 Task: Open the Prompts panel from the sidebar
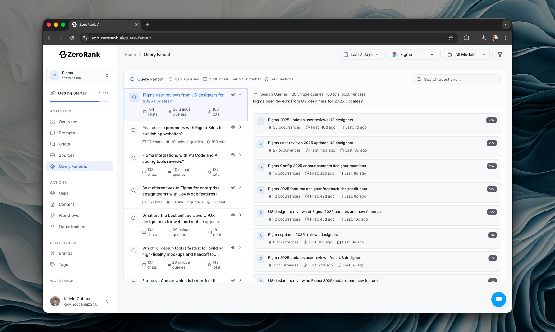67,133
